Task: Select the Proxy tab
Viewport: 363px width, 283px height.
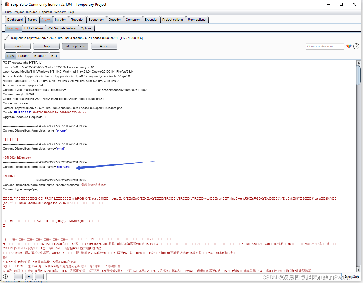Action: point(46,20)
